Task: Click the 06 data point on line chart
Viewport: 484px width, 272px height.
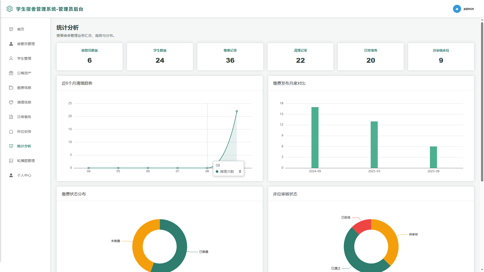Action: pos(148,168)
